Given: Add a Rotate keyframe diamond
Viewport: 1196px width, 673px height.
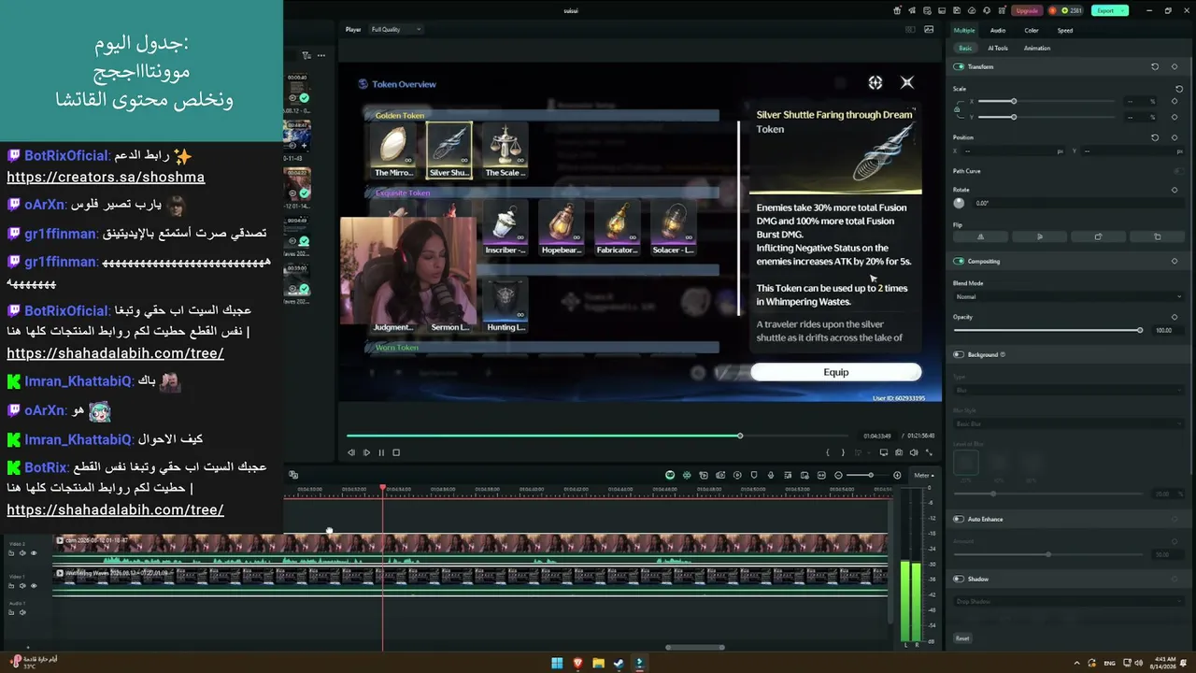Looking at the screenshot, I should tap(1175, 190).
